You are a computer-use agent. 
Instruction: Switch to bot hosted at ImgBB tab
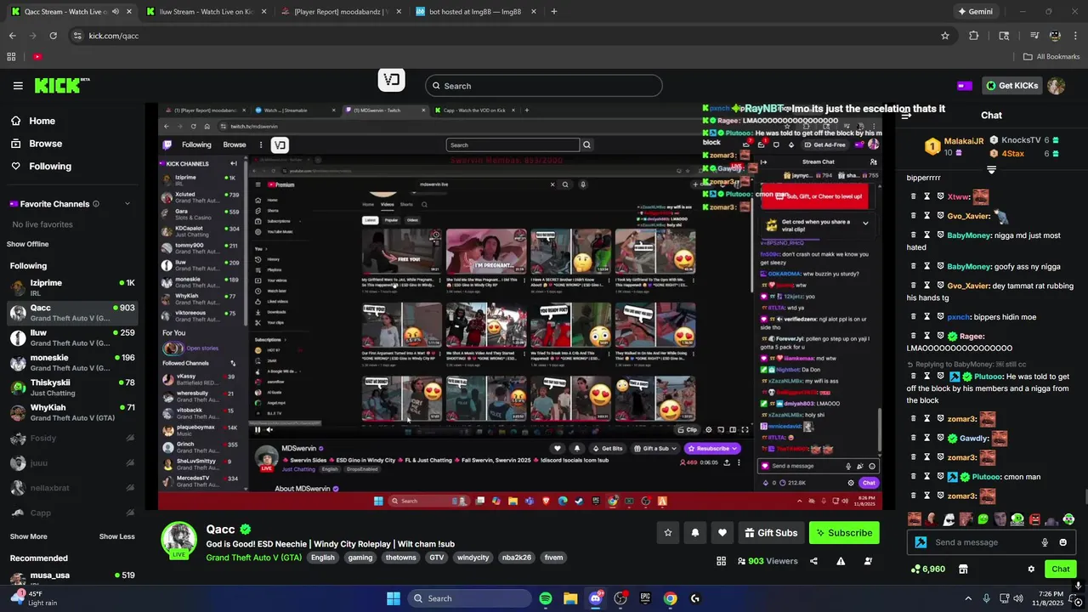click(x=474, y=12)
